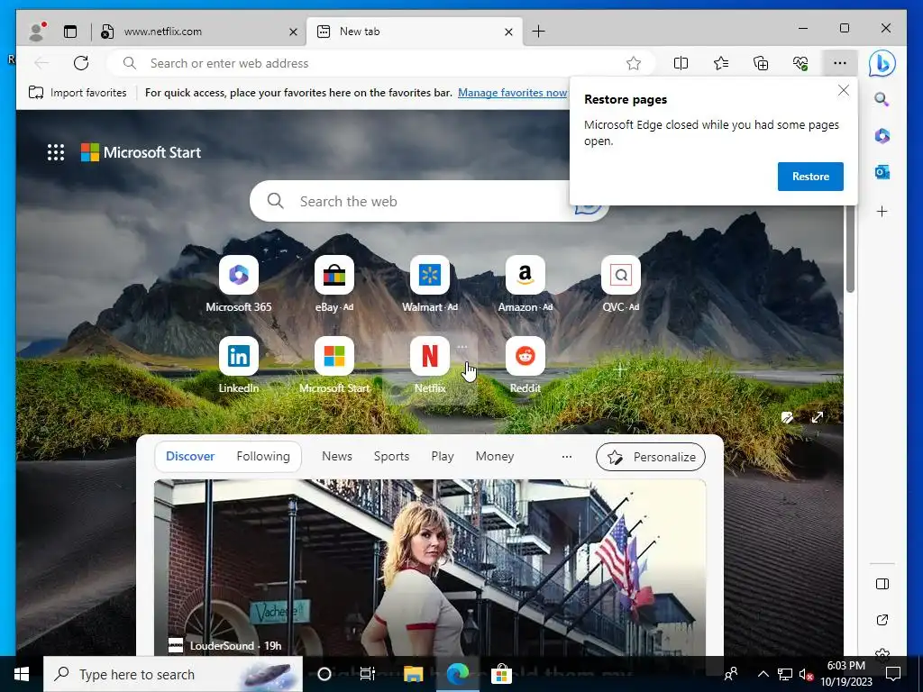Click taskbar Type here to search box
This screenshot has height=692, width=923.
(x=173, y=674)
